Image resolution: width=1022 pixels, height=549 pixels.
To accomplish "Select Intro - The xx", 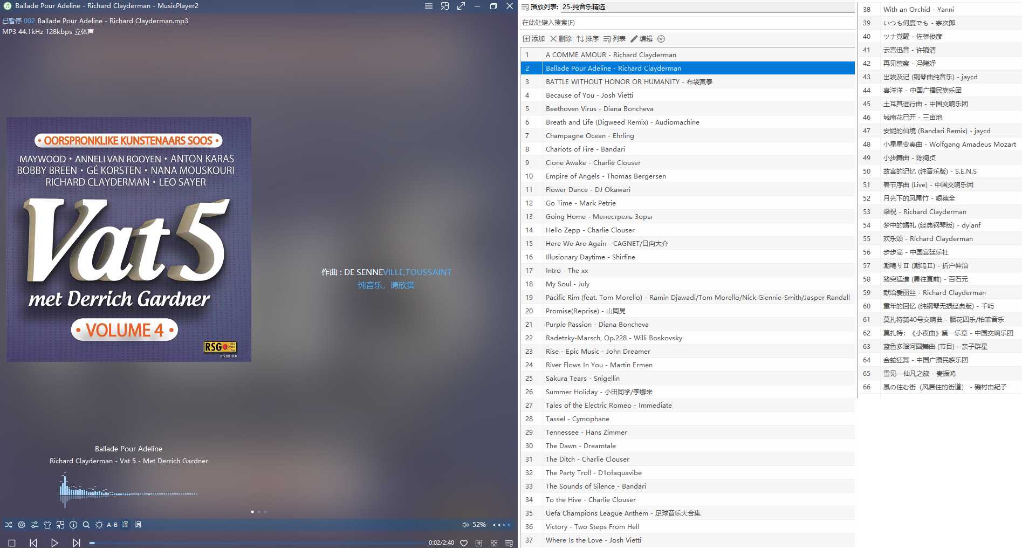I will tap(688, 270).
